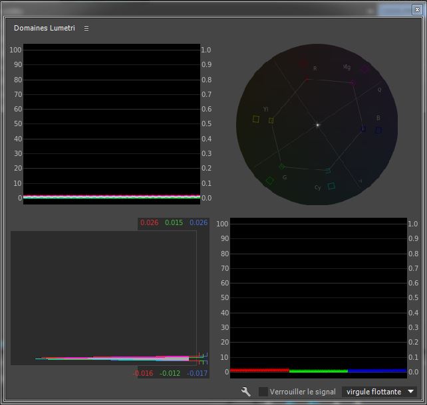Open the virgule flottante dropdown
The image size is (427, 405).
pos(379,392)
